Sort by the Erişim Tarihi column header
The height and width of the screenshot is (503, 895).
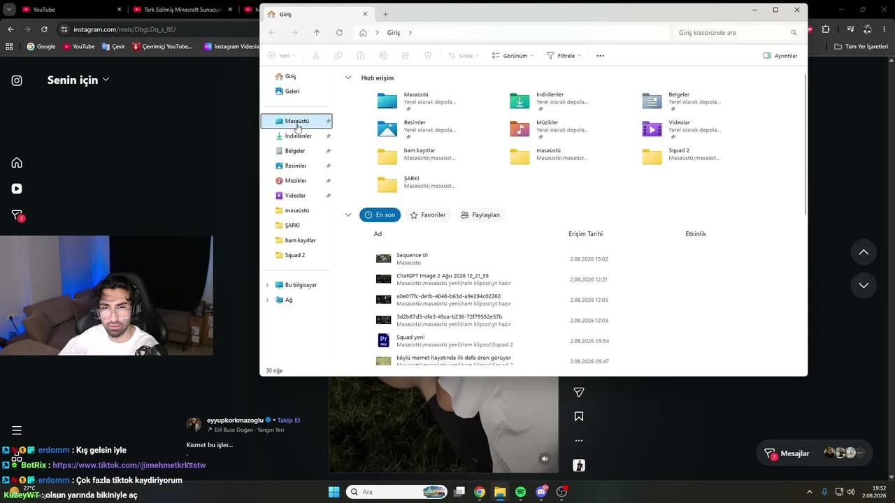(585, 234)
